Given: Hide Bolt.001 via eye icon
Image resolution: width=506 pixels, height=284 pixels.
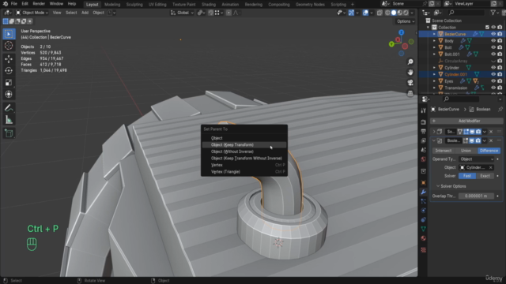Looking at the screenshot, I should [x=493, y=54].
